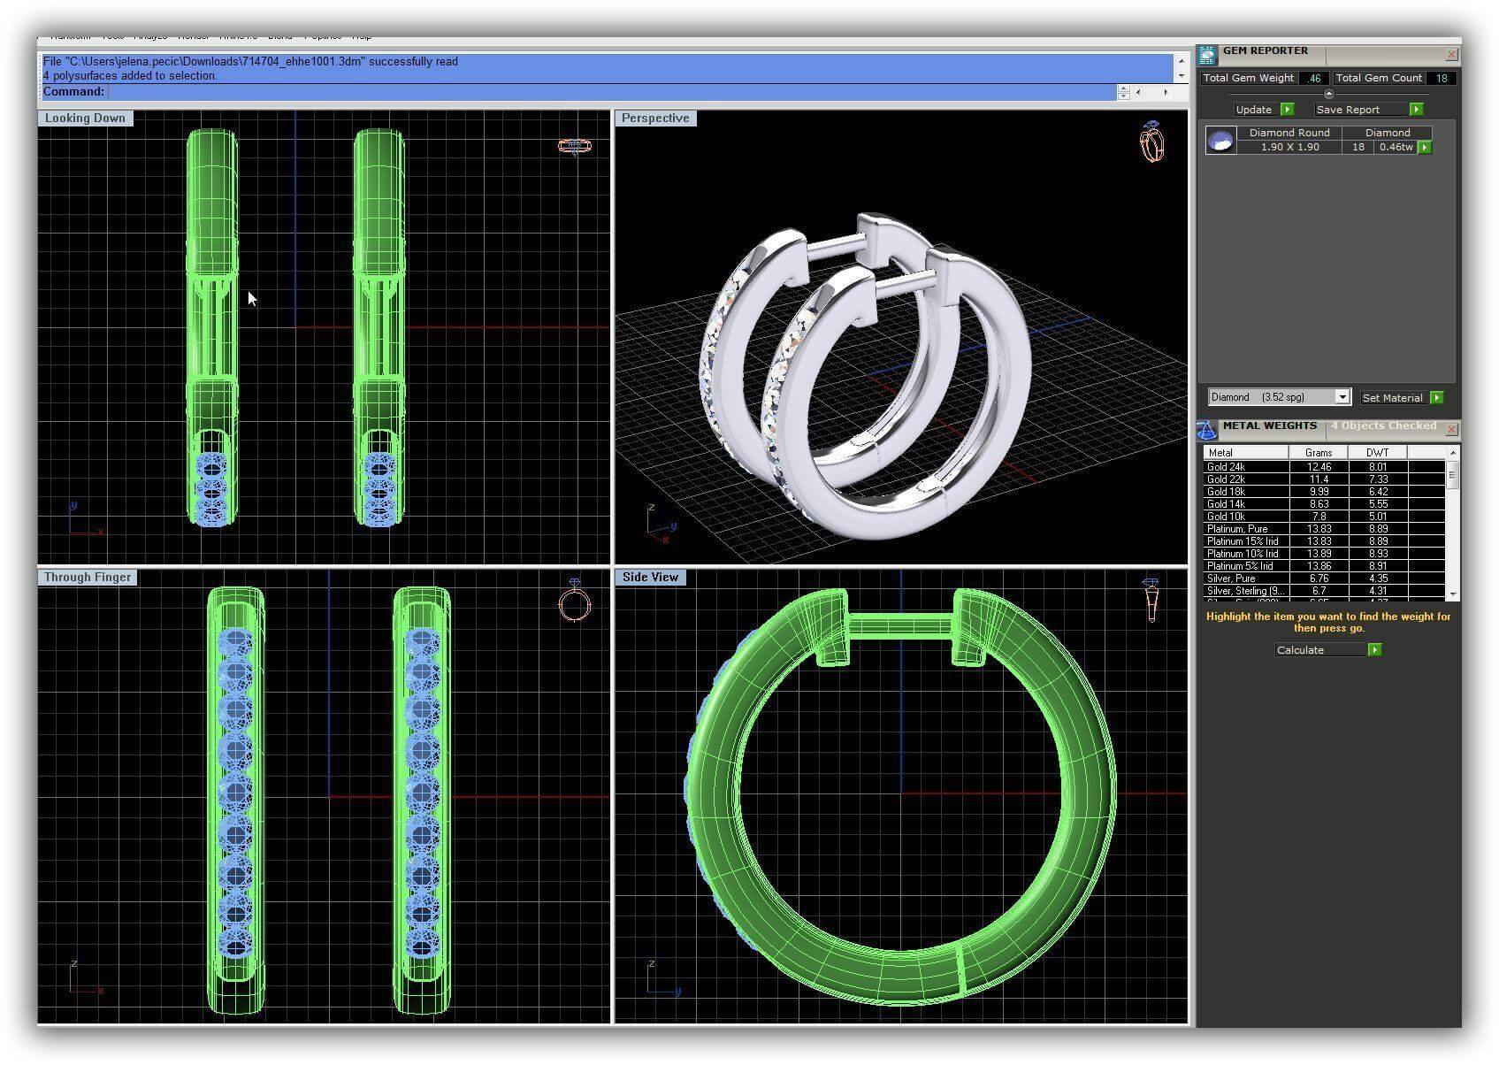This screenshot has width=1499, height=1065.
Task: Click the Grams column header
Action: point(1318,453)
